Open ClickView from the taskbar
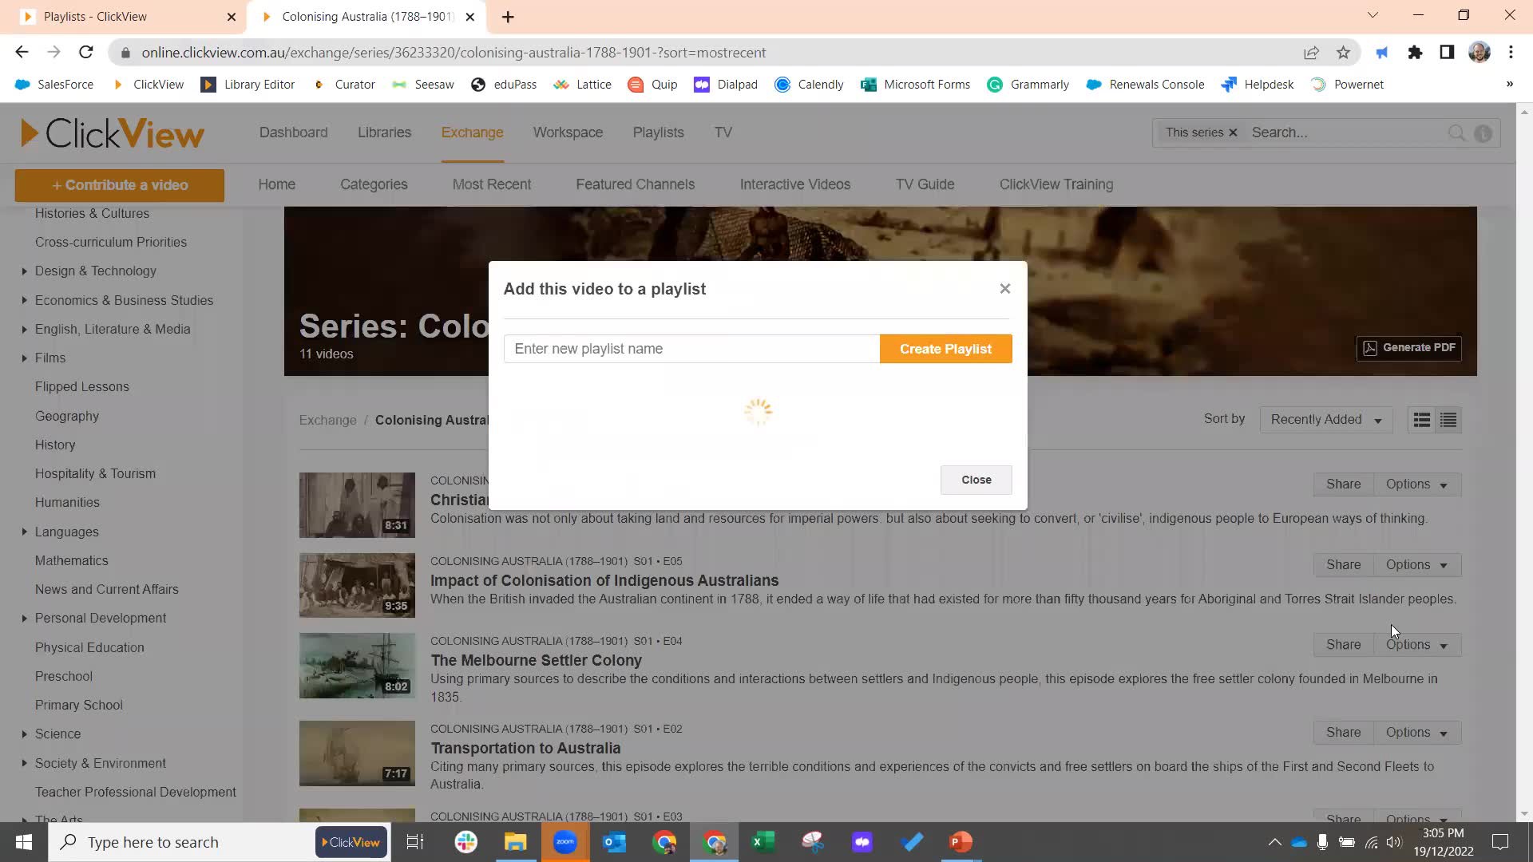1533x862 pixels. pos(351,841)
